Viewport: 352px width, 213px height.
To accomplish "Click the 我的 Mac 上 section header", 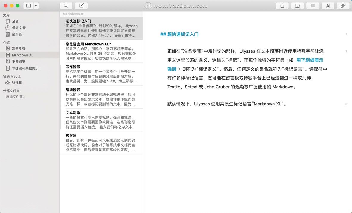I will [x=12, y=76].
